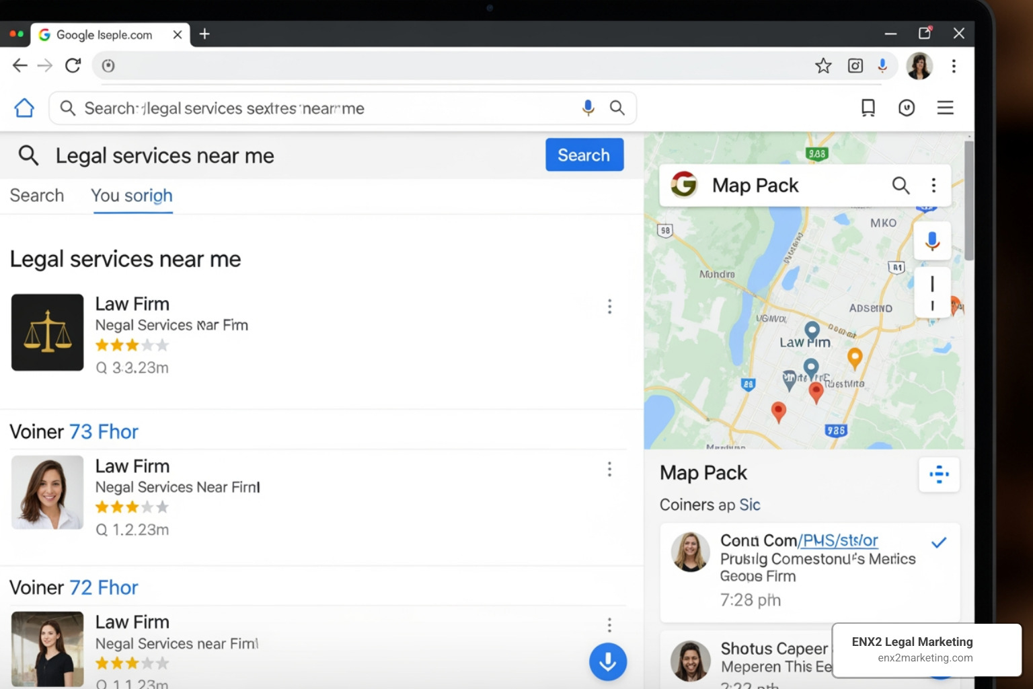Toggle the blue checkmark on the Cont Com listing
1033x689 pixels.
939,542
